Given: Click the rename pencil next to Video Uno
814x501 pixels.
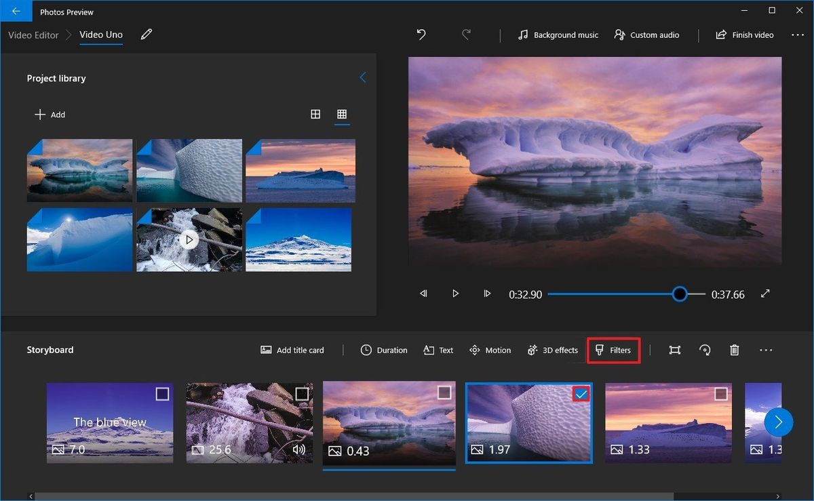Looking at the screenshot, I should [145, 34].
